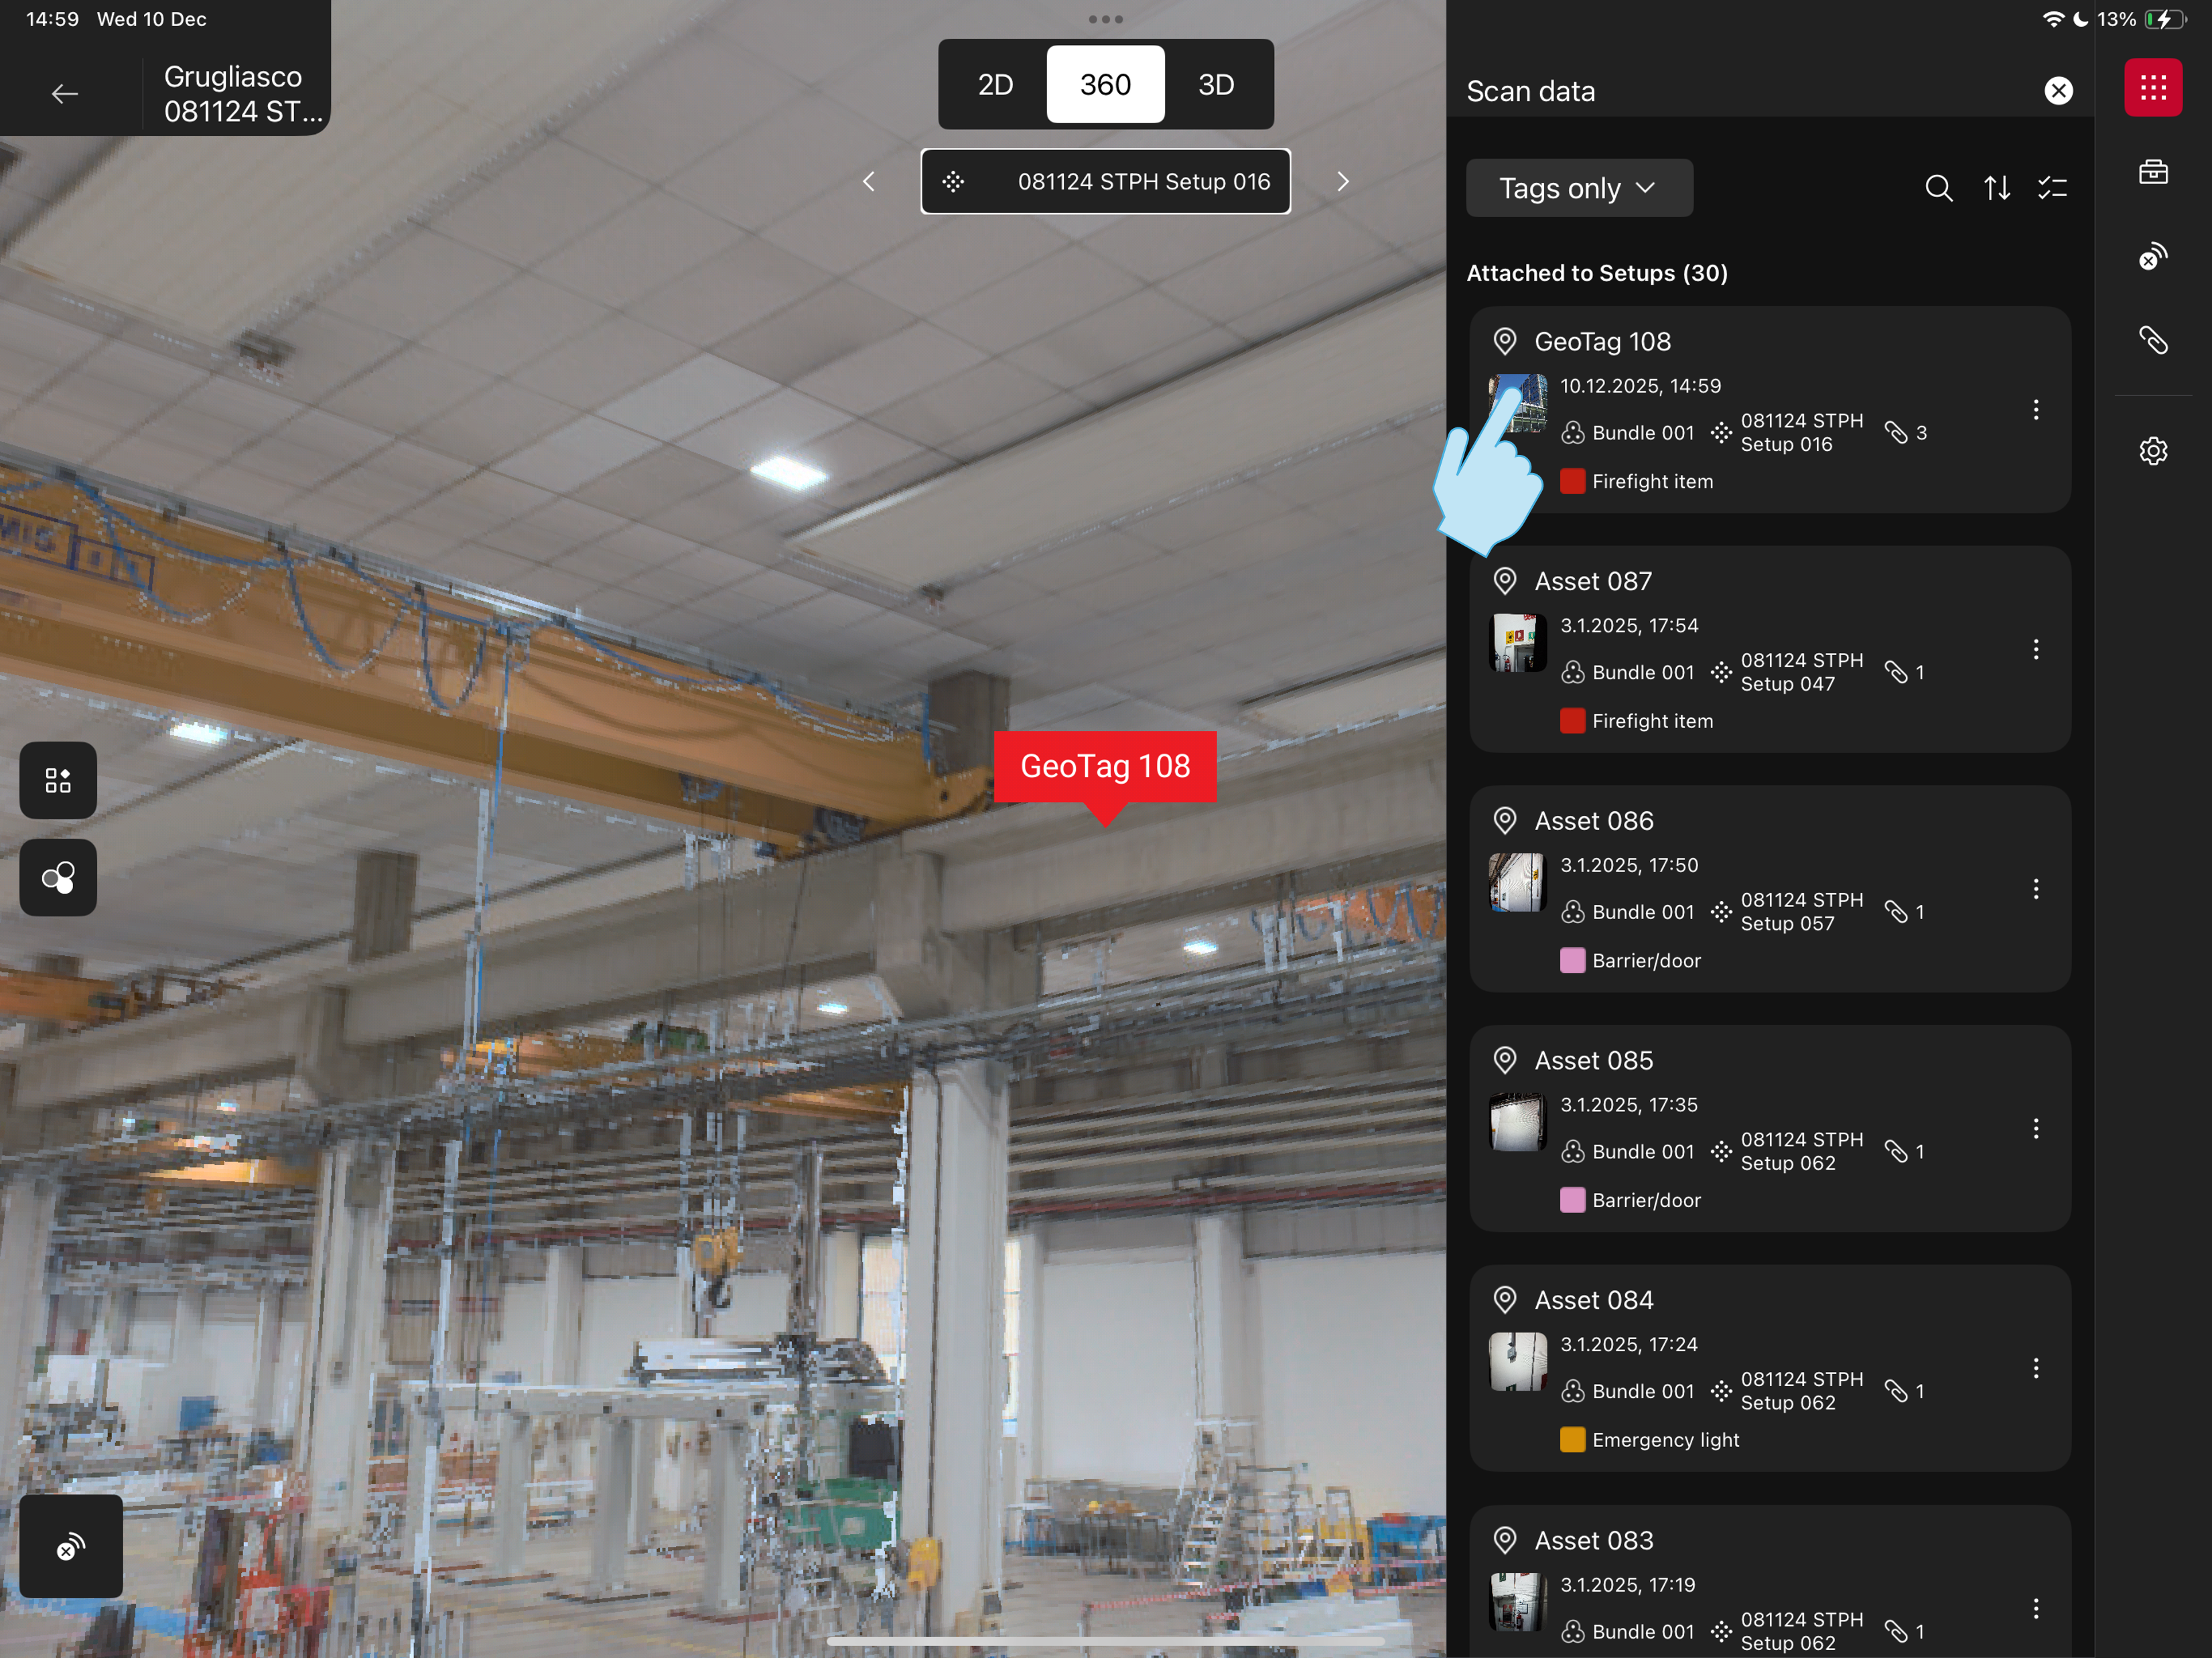
Task: Toggle the color overlay circles button
Action: [x=58, y=878]
